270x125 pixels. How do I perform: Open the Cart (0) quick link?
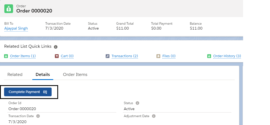pyautogui.click(x=67, y=56)
